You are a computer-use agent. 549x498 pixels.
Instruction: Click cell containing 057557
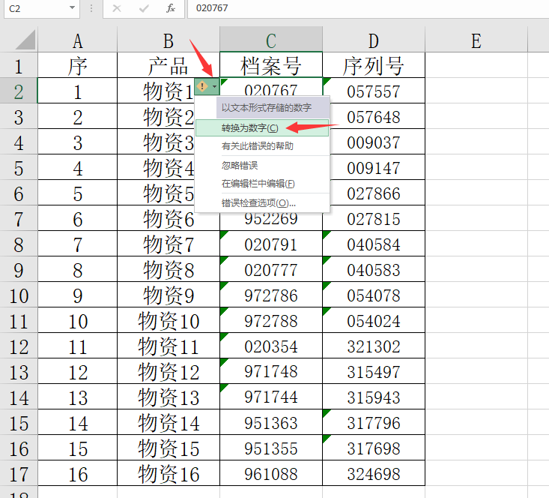tap(374, 91)
